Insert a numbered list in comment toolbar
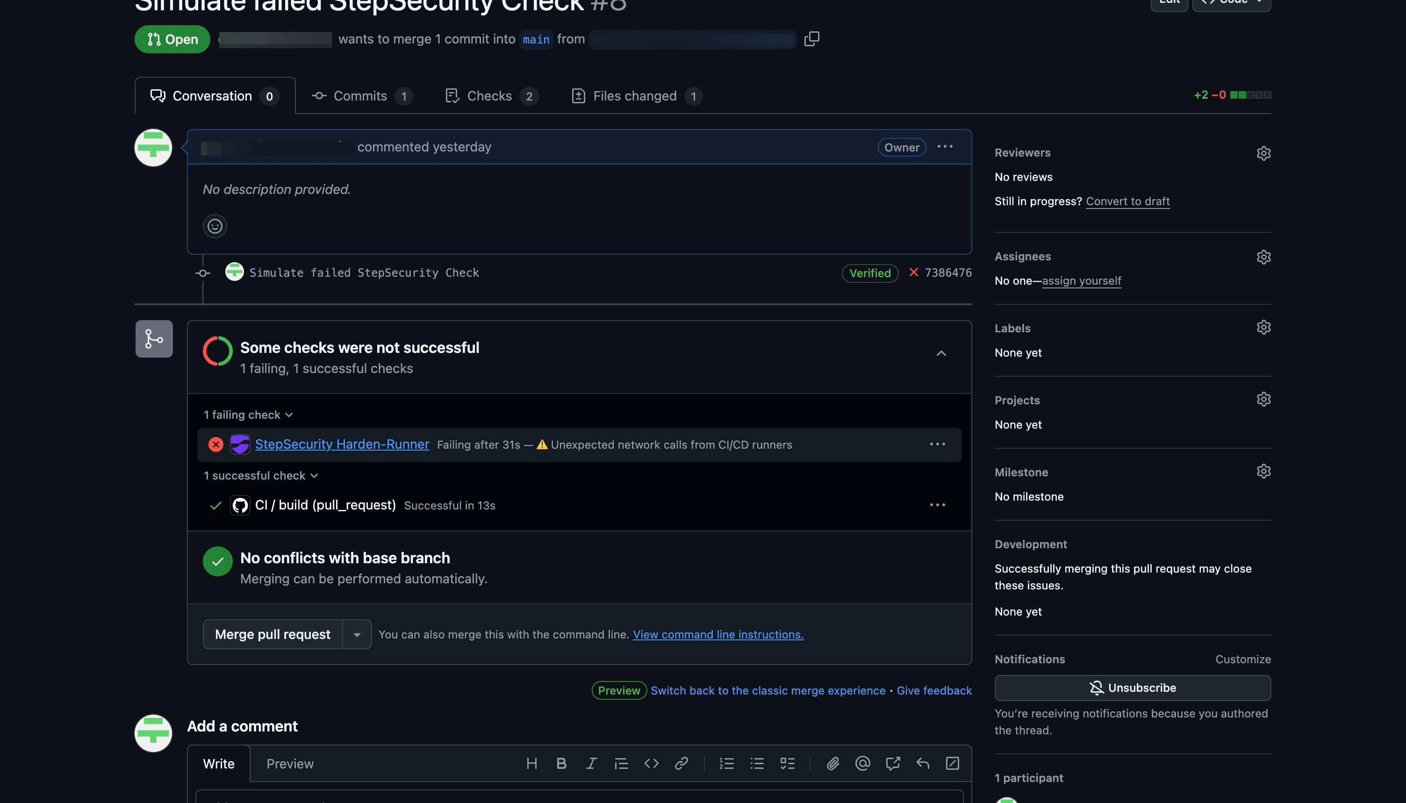This screenshot has height=803, width=1406. coord(727,763)
